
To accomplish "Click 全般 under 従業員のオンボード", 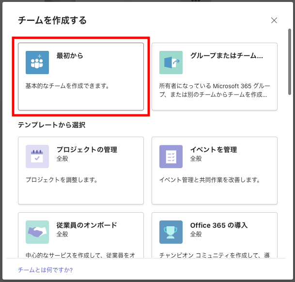I will 62,234.
